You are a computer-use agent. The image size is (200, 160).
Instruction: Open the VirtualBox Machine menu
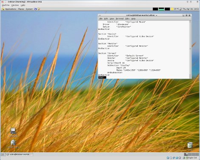(6, 5)
